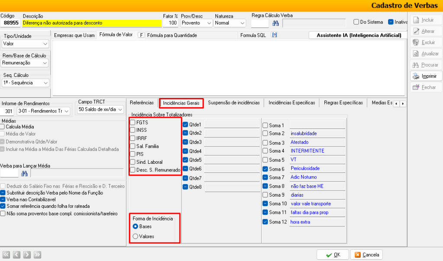
Task: Click the Soma 3 field reading Atestado
Action: click(317, 142)
